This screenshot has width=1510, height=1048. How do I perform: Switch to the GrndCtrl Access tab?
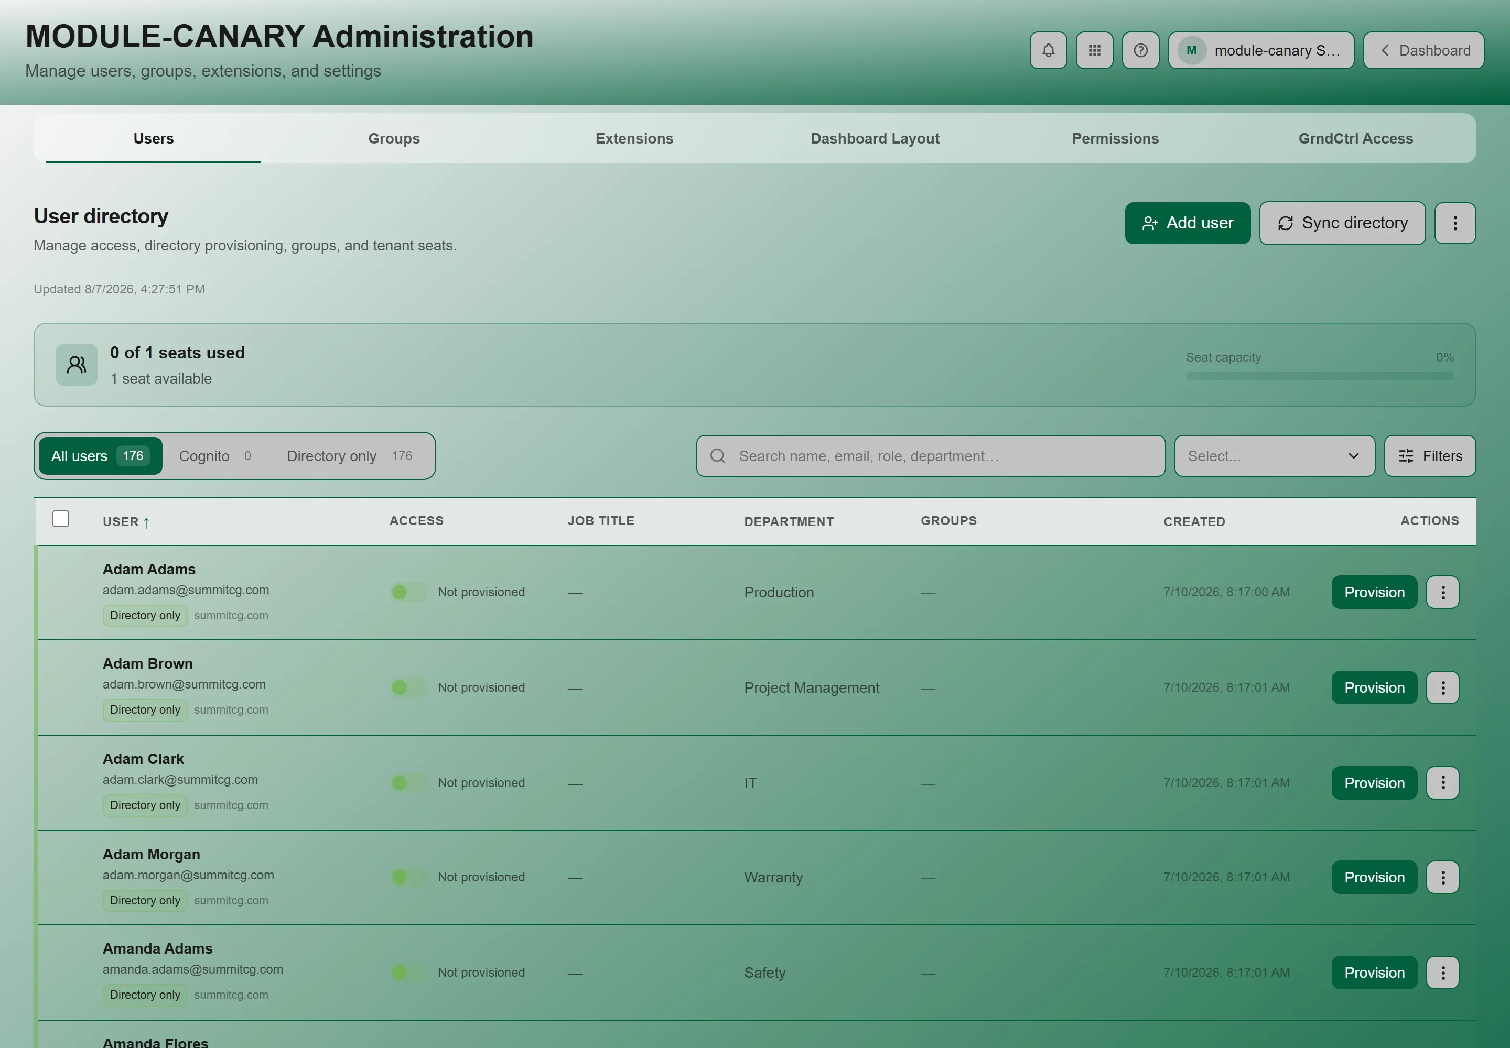point(1355,138)
